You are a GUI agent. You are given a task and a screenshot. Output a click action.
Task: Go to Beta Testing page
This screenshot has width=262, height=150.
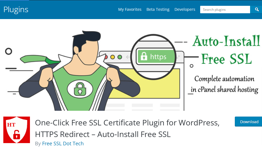[x=158, y=9]
